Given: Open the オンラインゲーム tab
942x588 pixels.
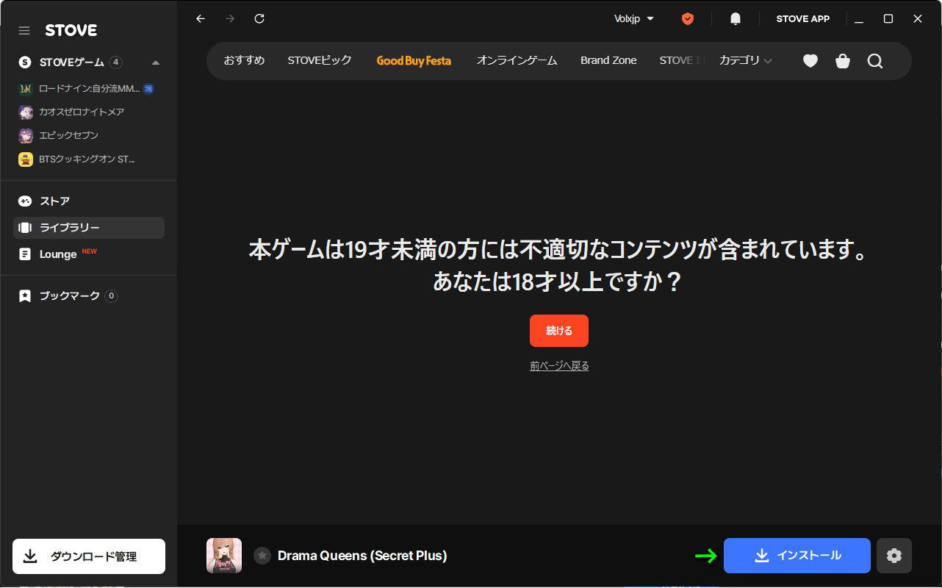Looking at the screenshot, I should pos(517,60).
